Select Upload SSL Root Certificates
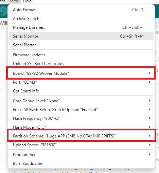 click(81, 64)
